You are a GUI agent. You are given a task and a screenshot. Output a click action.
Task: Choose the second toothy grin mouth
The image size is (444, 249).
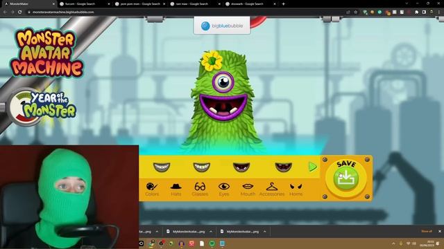pyautogui.click(x=202, y=167)
